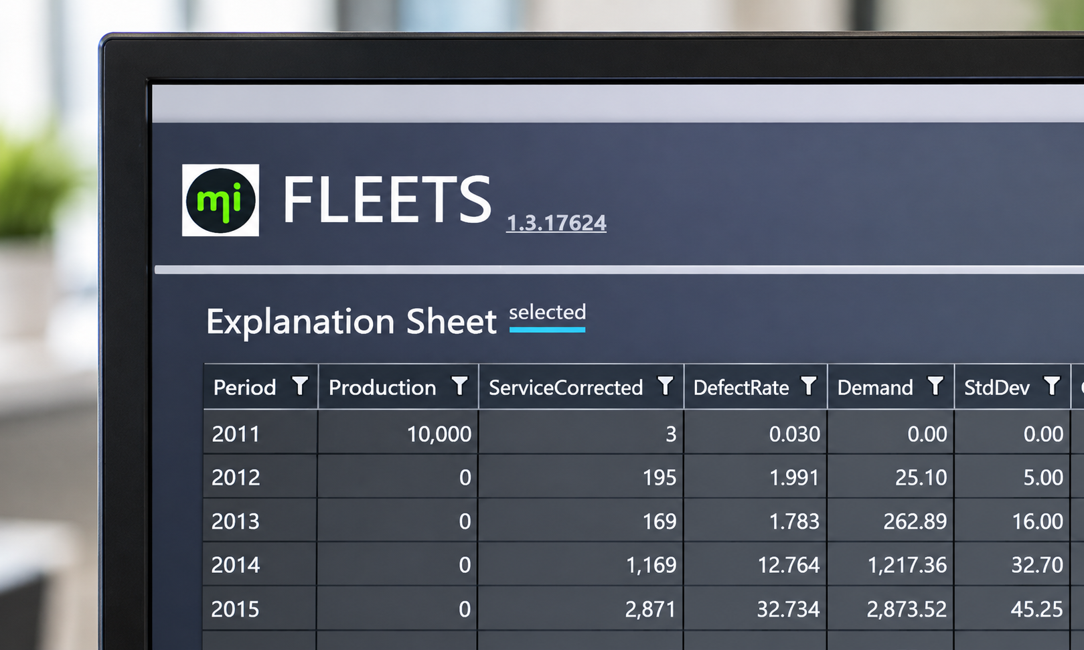The width and height of the screenshot is (1084, 650).
Task: Click ServiceCorrected value 2,871
Action: coord(651,609)
